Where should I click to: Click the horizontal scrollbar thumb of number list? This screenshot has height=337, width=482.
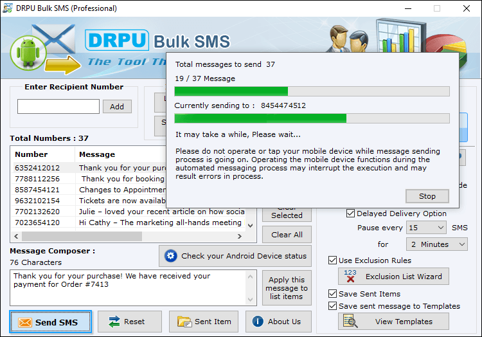[x=82, y=236]
